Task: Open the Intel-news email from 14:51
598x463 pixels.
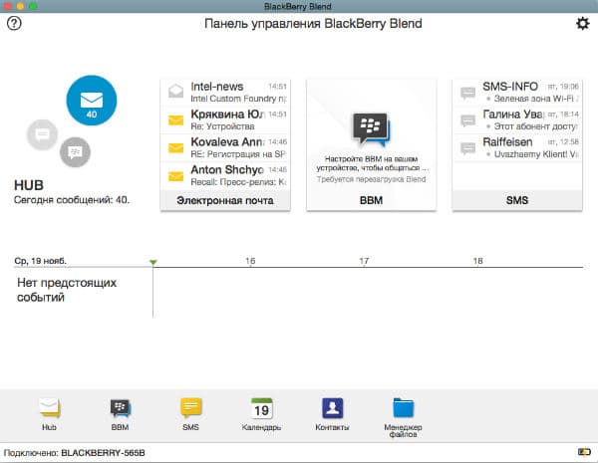Action: 225,93
